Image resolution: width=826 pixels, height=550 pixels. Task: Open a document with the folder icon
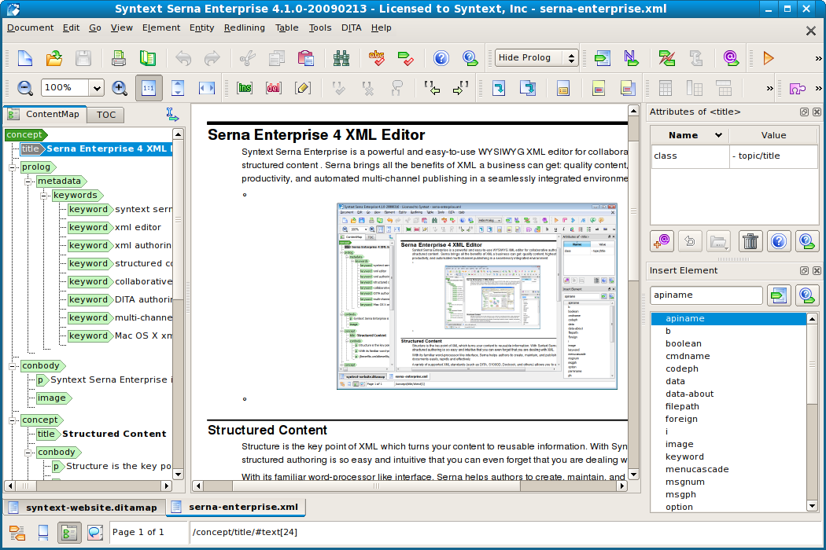tap(53, 58)
